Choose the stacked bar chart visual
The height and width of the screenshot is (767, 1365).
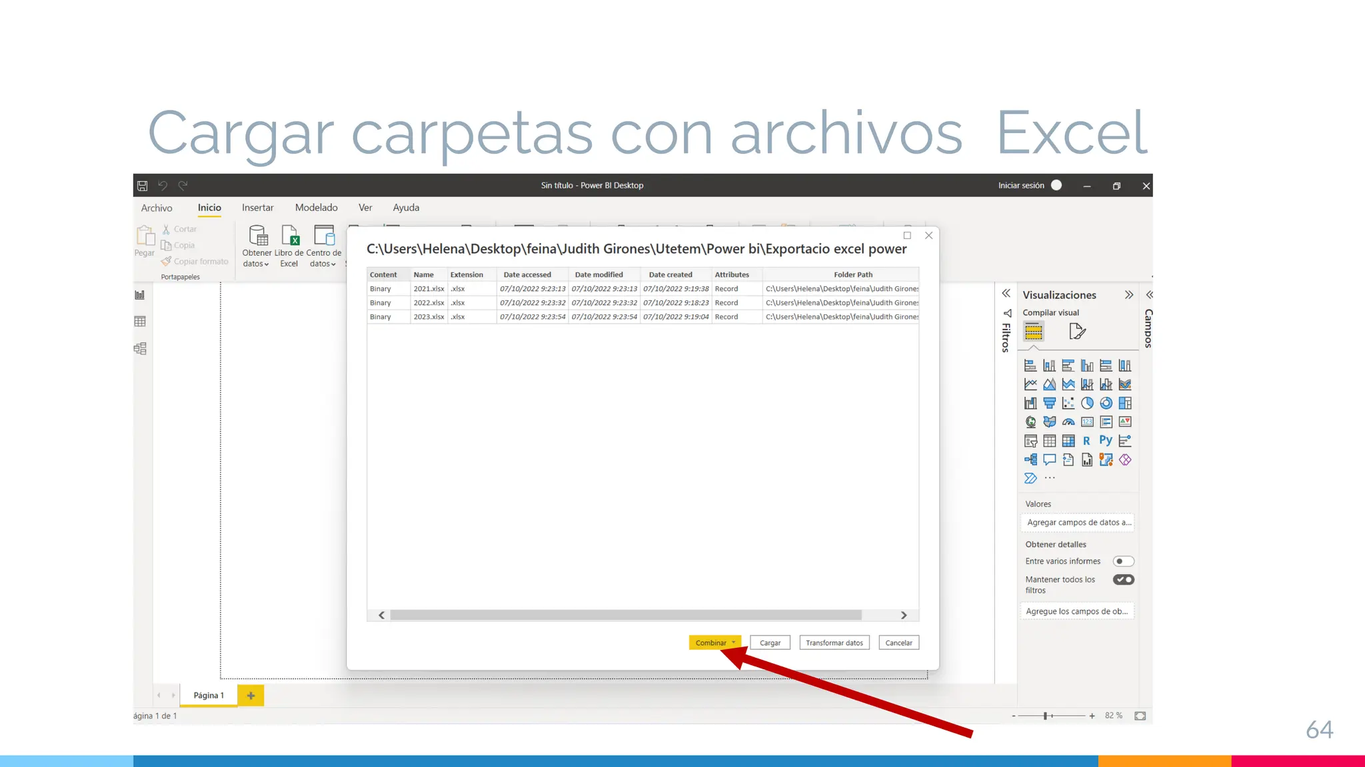point(1030,366)
